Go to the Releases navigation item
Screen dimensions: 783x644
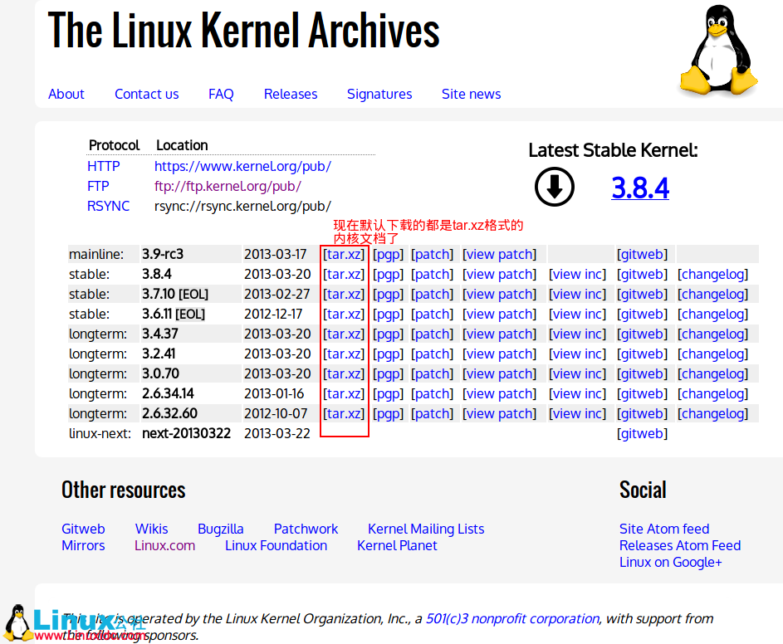click(291, 94)
